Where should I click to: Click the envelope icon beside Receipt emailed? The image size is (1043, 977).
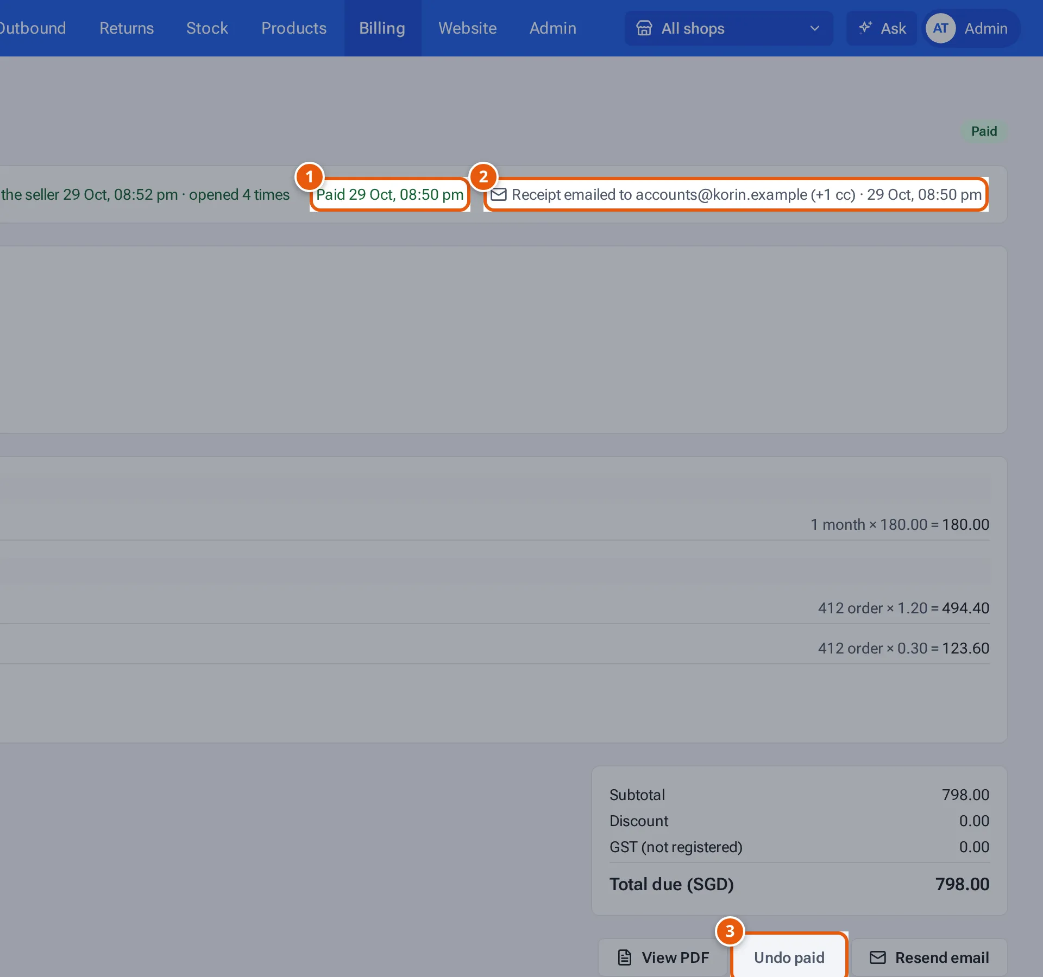pos(499,194)
